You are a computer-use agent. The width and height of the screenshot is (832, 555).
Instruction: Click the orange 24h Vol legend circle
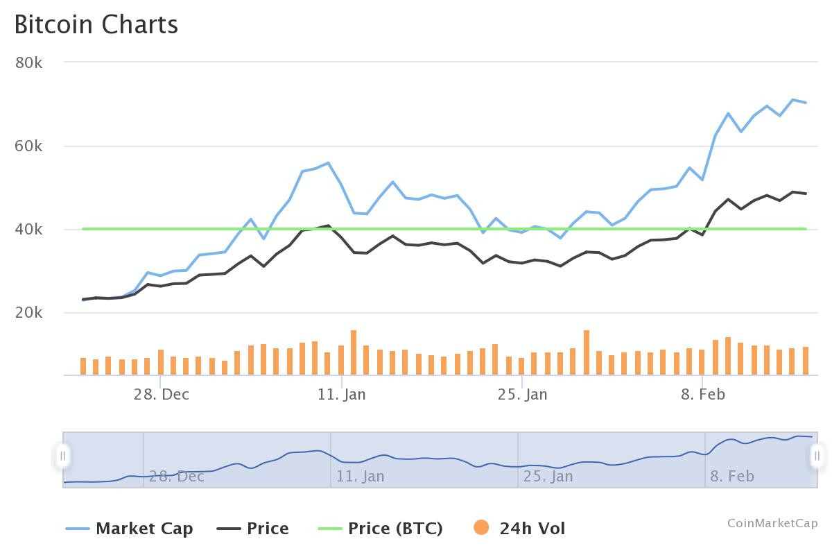coord(481,528)
